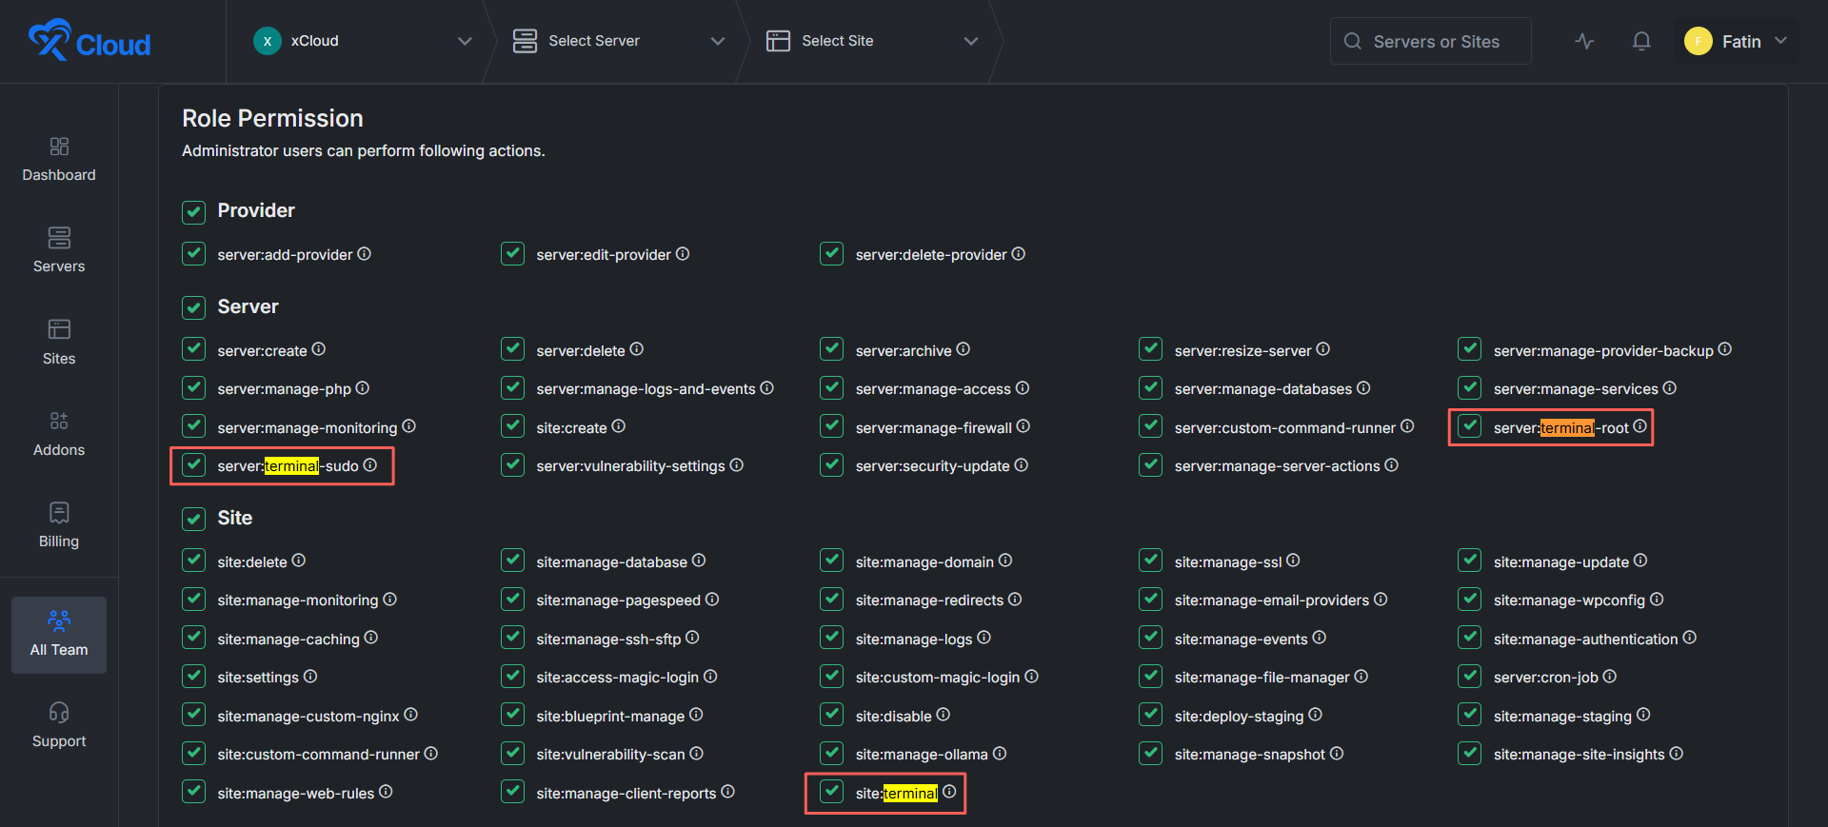Click the server:manage-php label
The width and height of the screenshot is (1828, 827).
click(x=284, y=389)
